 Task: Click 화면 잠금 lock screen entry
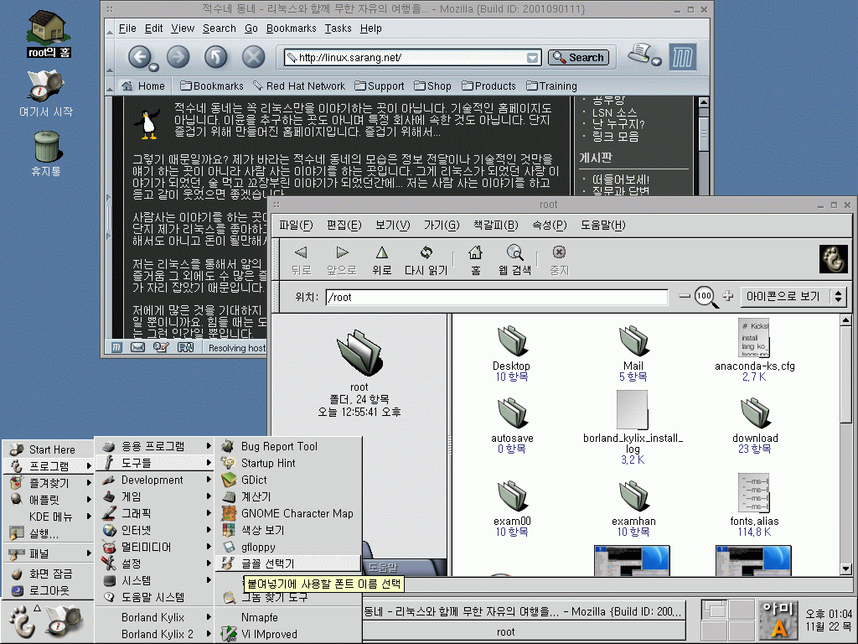tap(49, 574)
